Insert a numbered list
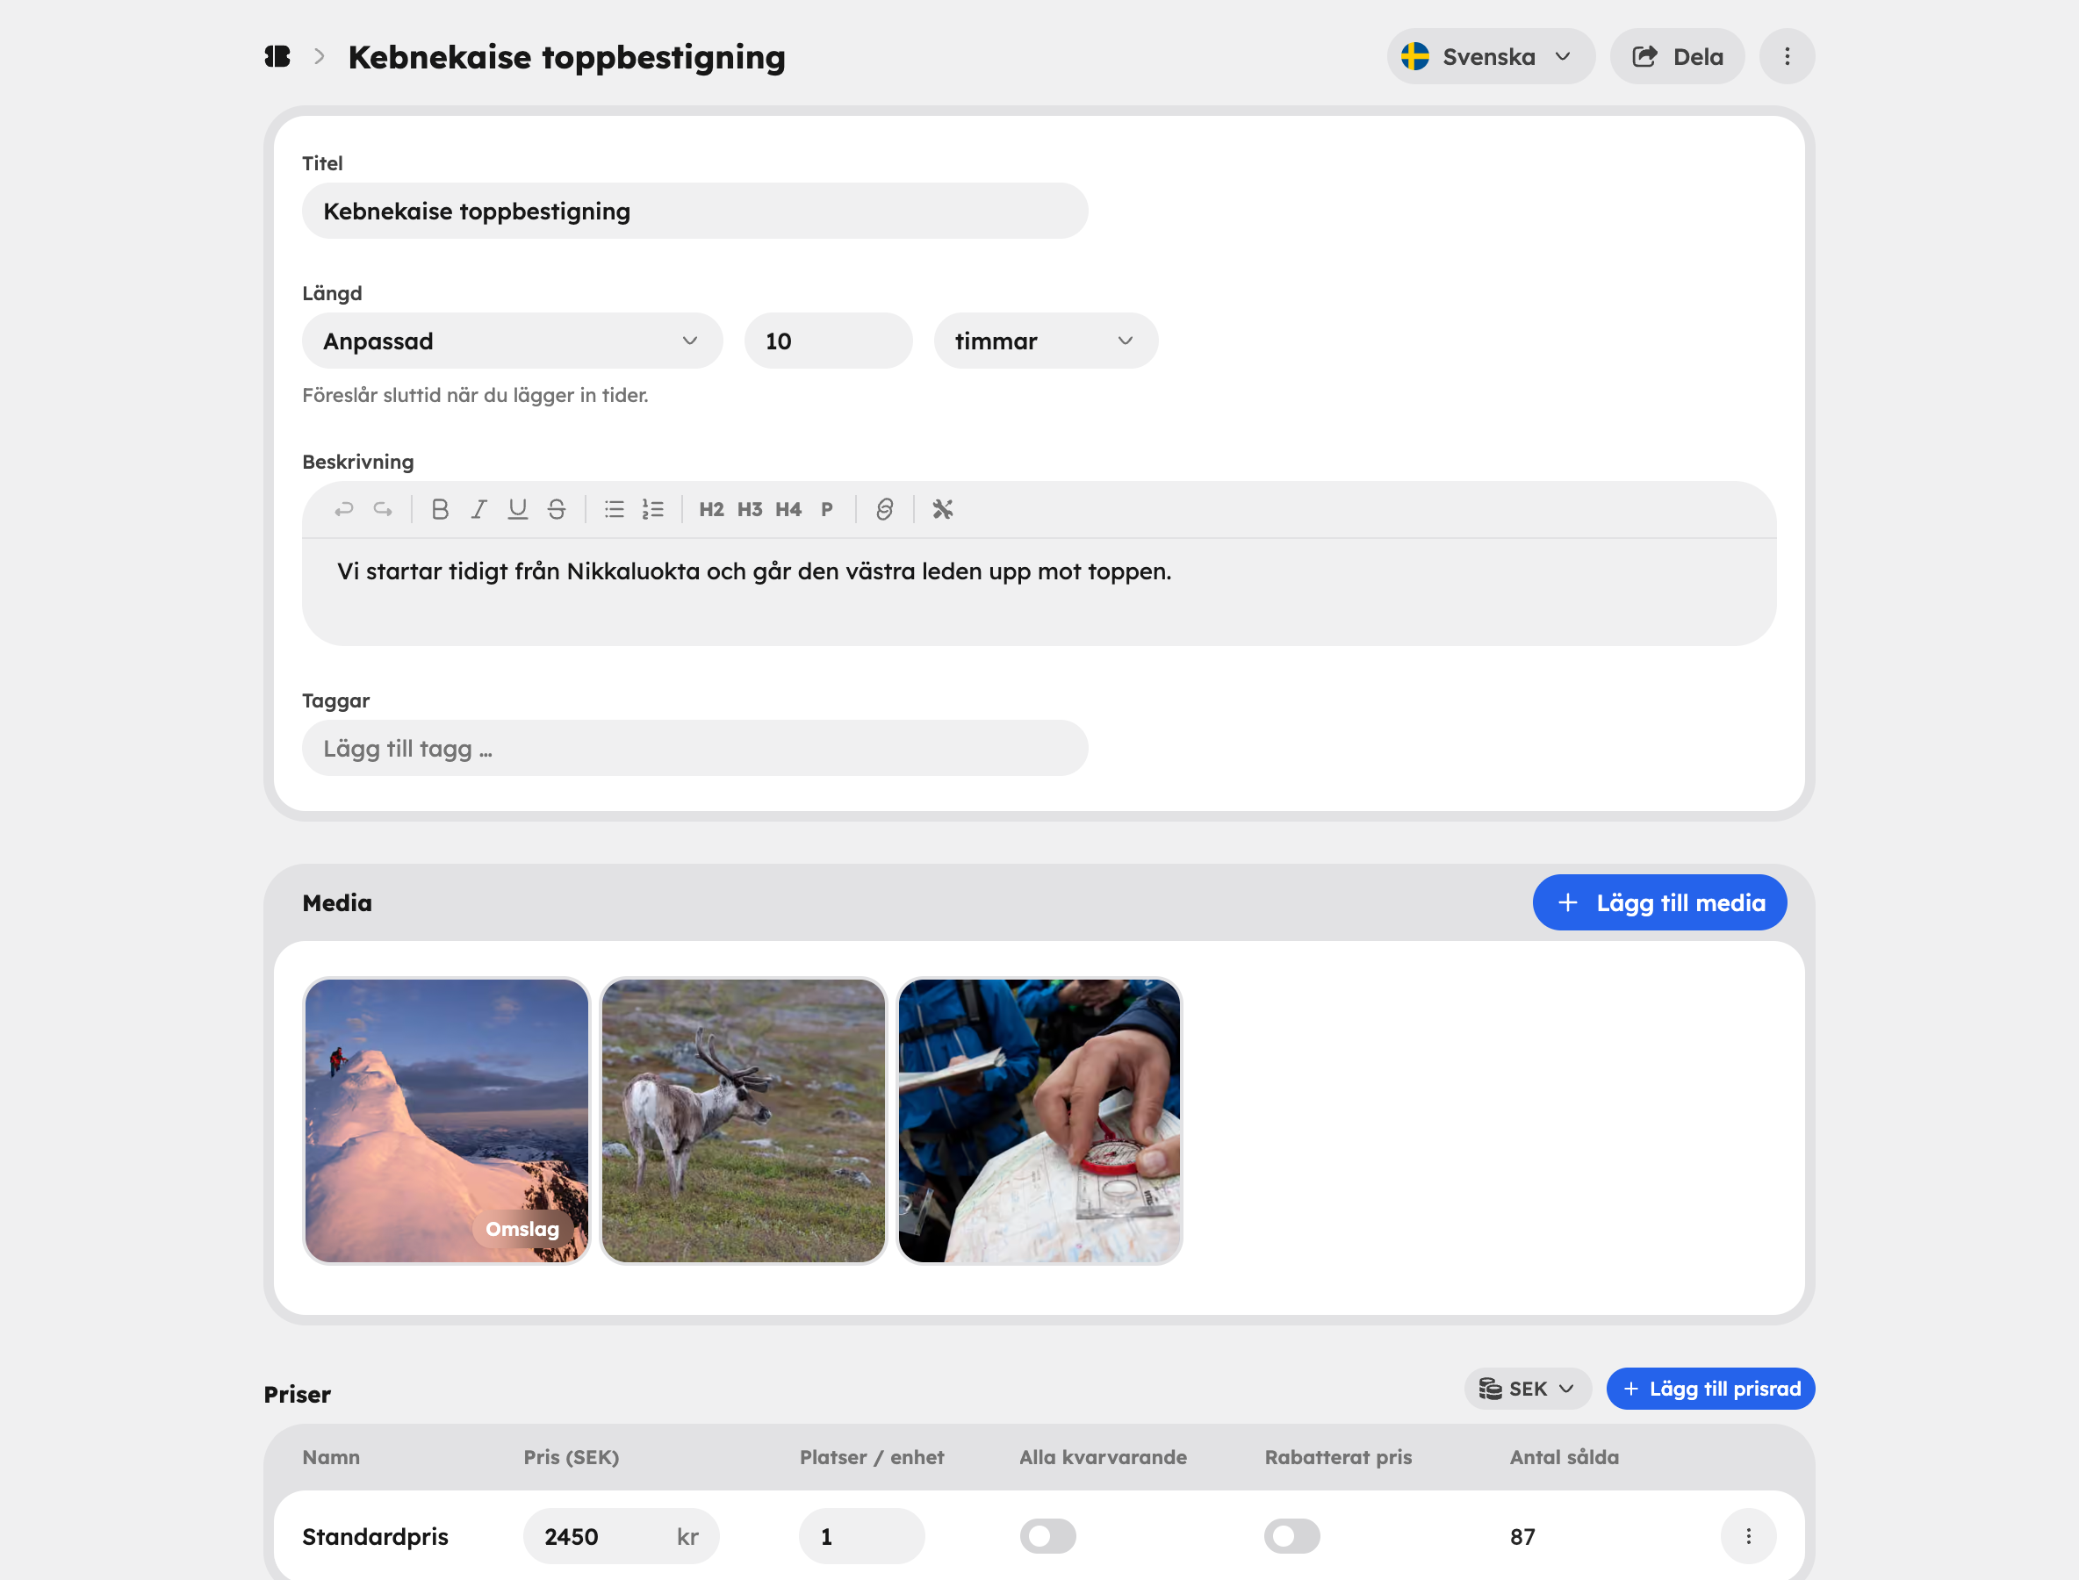 (653, 510)
